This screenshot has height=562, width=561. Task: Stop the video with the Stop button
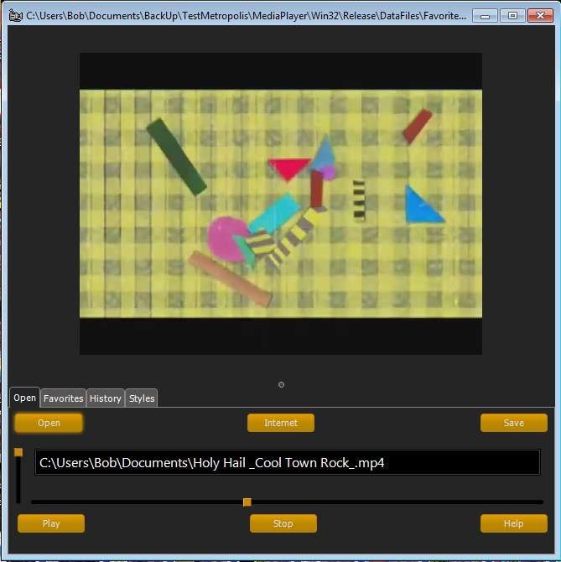coord(283,523)
